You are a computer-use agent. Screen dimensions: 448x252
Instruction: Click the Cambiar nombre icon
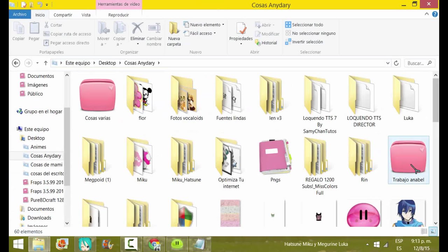[x=154, y=28]
